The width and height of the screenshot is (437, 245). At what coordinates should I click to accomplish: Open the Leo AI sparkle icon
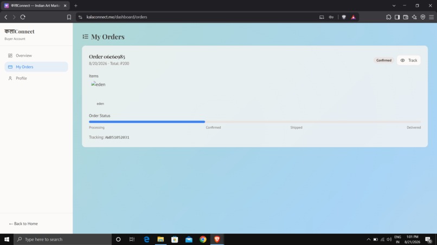[414, 17]
